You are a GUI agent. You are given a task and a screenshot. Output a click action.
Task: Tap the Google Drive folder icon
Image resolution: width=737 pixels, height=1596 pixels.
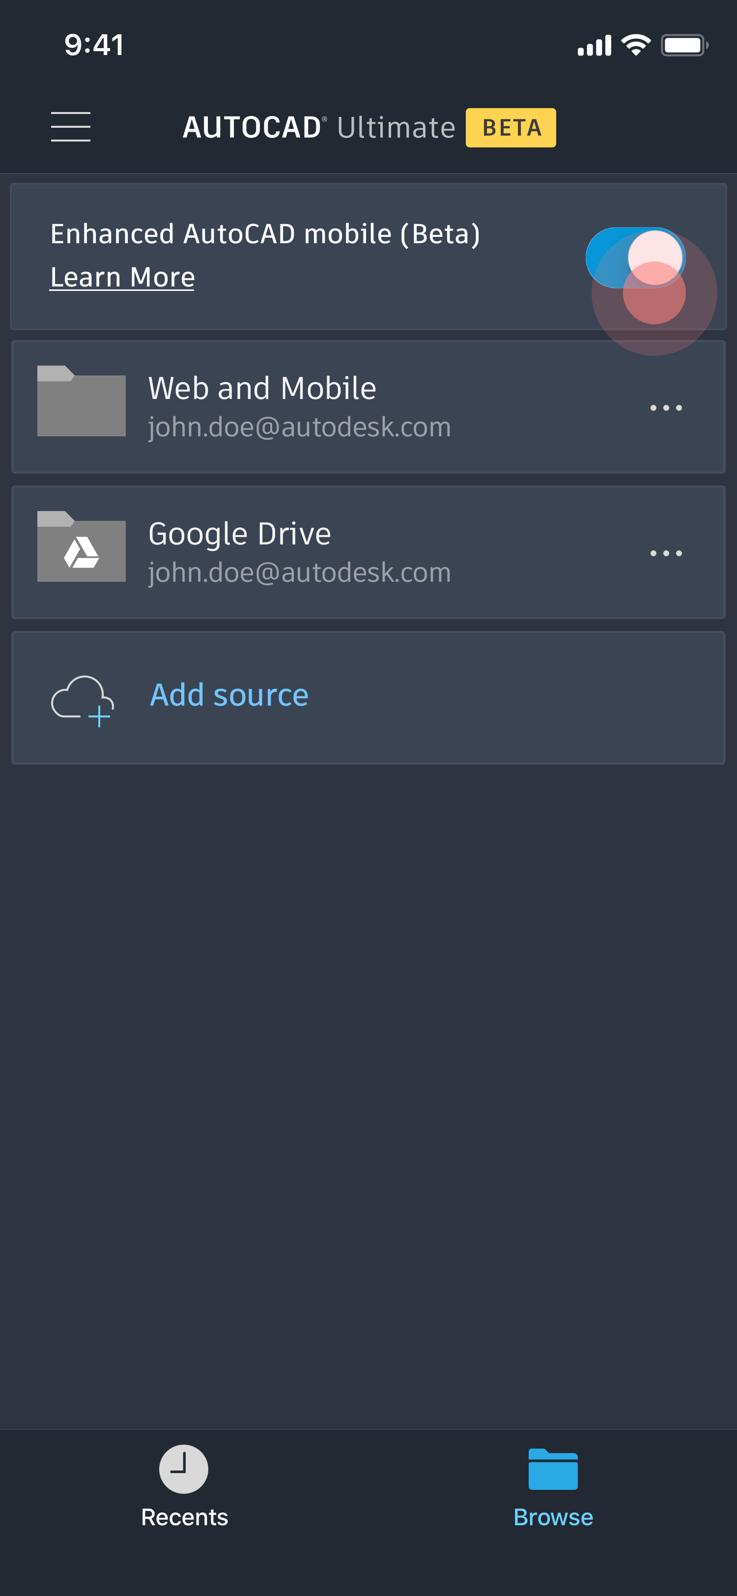click(x=81, y=547)
